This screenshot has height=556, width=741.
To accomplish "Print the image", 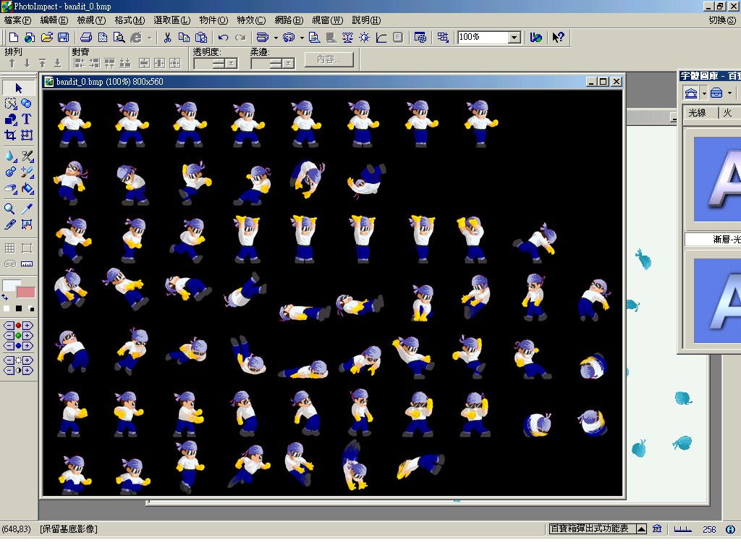I will point(86,38).
